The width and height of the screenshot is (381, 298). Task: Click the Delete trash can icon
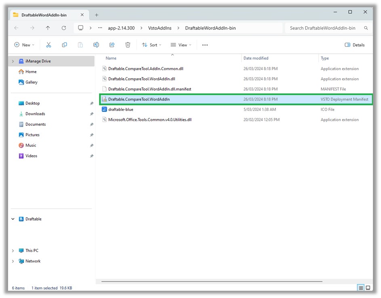(x=128, y=45)
